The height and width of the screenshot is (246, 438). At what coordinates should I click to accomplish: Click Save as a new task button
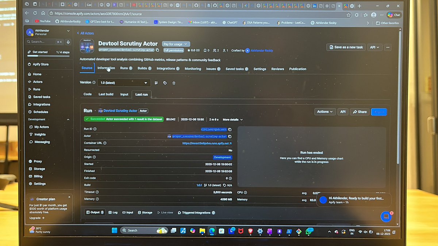coord(345,47)
